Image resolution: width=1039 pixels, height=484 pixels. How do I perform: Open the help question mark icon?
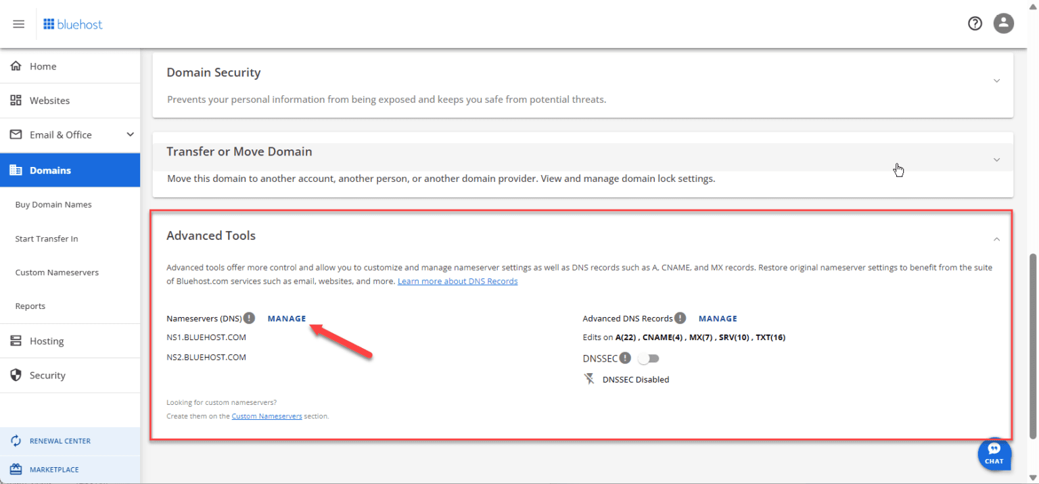[975, 23]
